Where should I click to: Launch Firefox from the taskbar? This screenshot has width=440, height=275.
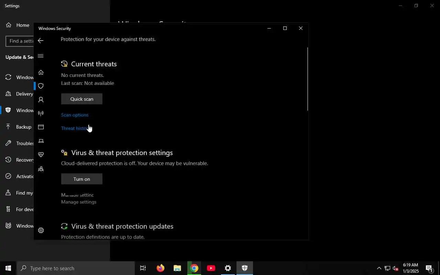pos(160,268)
